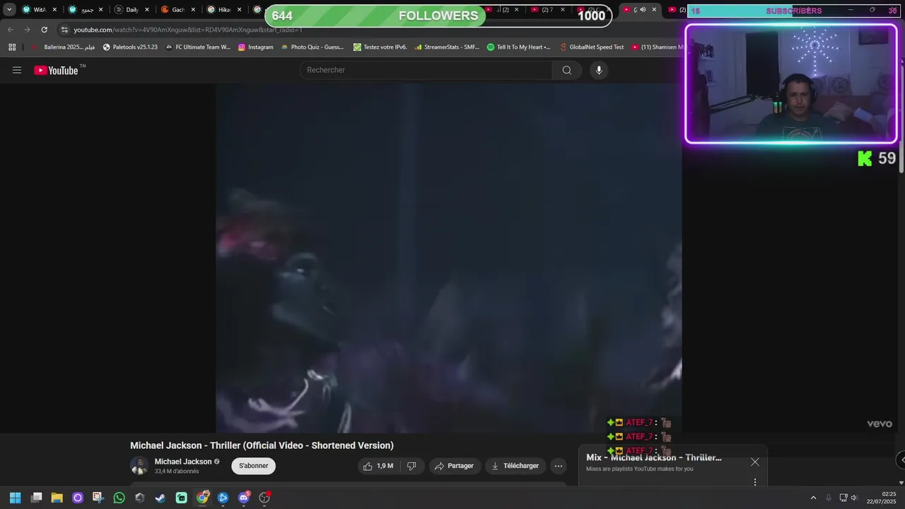Image resolution: width=905 pixels, height=509 pixels.
Task: Go to the YouTube home logo
Action: (x=56, y=70)
